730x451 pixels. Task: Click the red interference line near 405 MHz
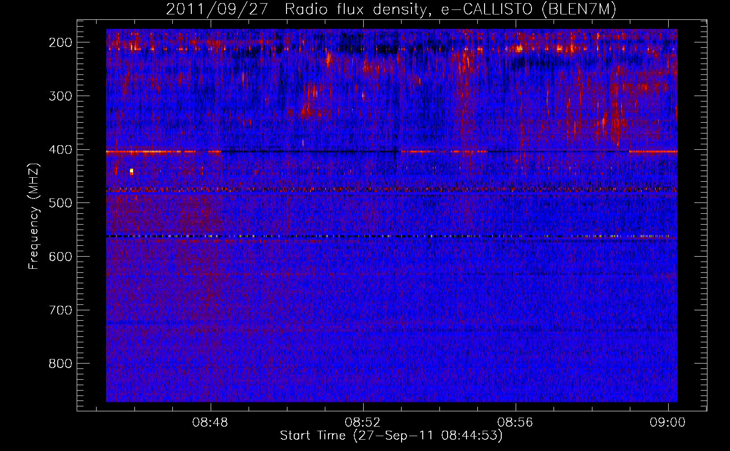click(392, 152)
